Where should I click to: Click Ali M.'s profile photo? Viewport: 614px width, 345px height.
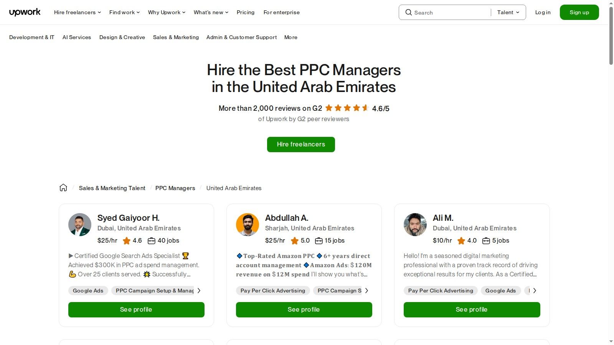(415, 225)
